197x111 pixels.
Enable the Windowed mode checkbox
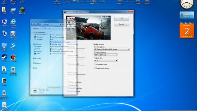95,64
